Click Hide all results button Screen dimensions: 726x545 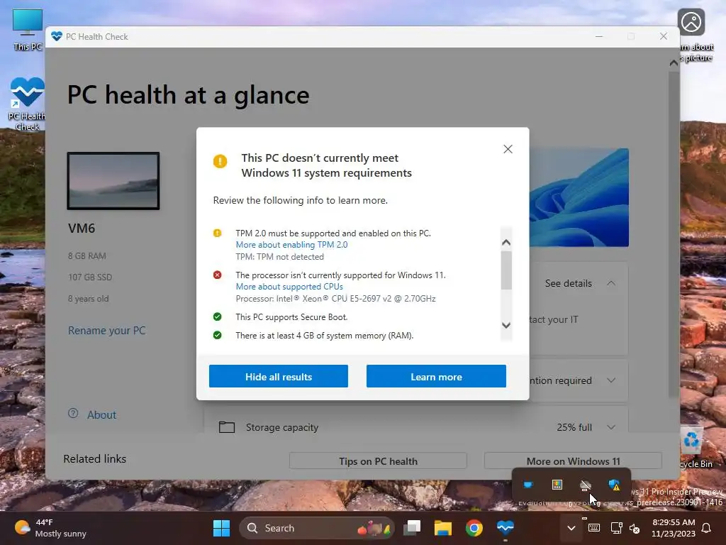coord(278,376)
